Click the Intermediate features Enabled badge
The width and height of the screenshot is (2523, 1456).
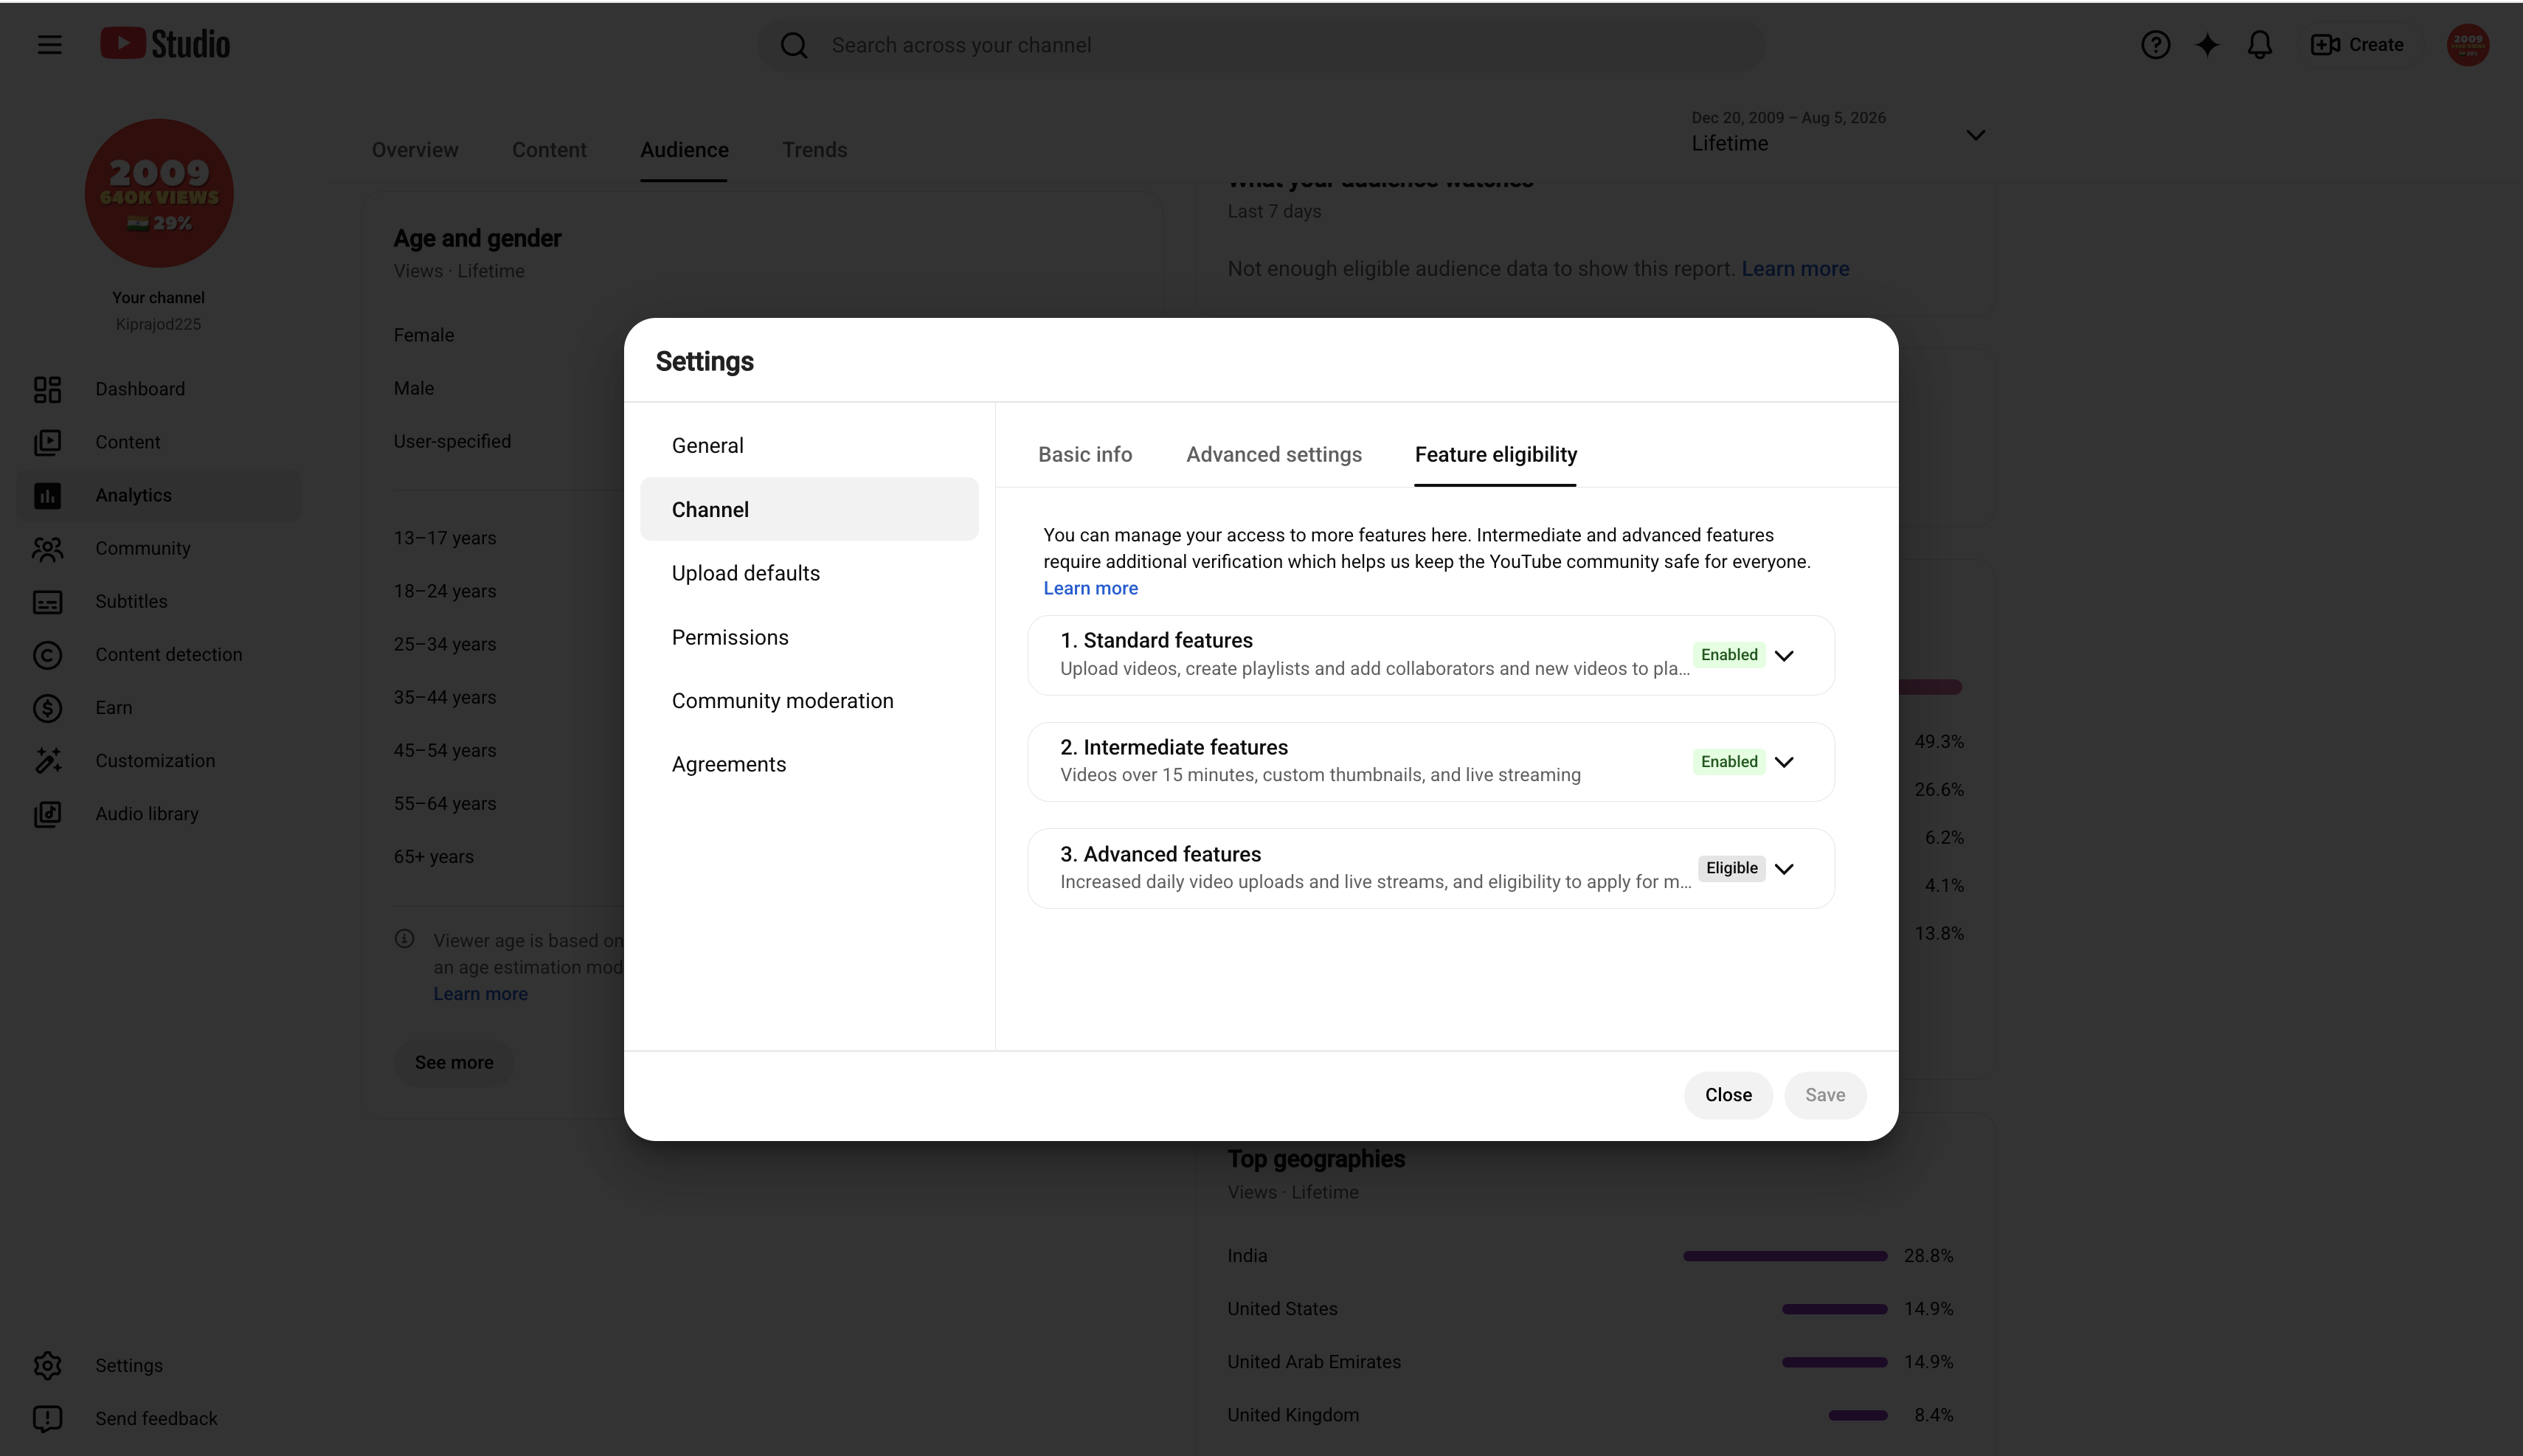[x=1729, y=762]
